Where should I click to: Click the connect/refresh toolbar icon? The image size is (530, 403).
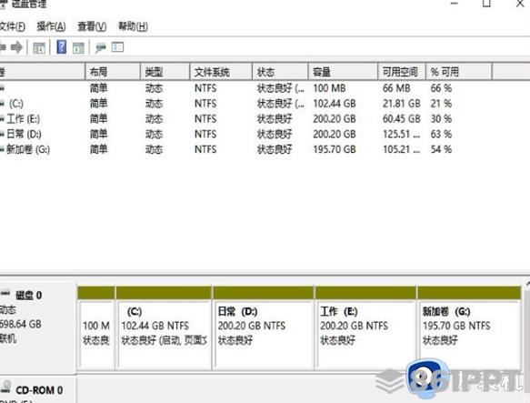[100, 47]
